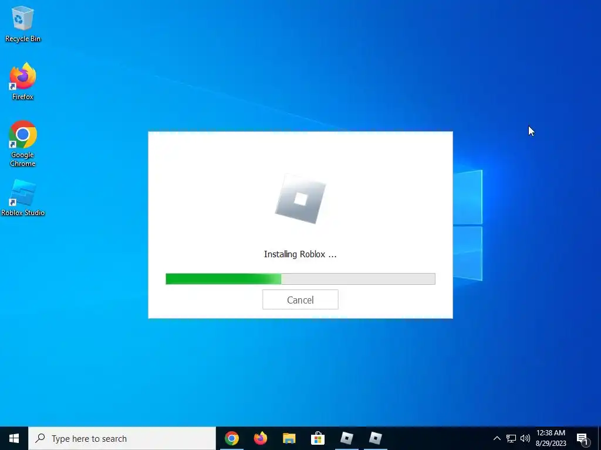
Task: Open the Windows Start menu
Action: (x=14, y=438)
